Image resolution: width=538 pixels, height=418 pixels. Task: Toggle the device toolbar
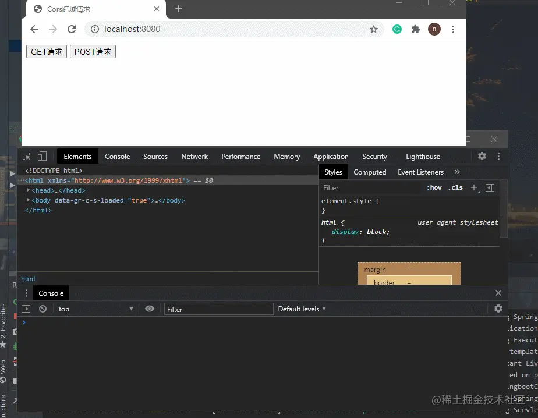point(42,157)
